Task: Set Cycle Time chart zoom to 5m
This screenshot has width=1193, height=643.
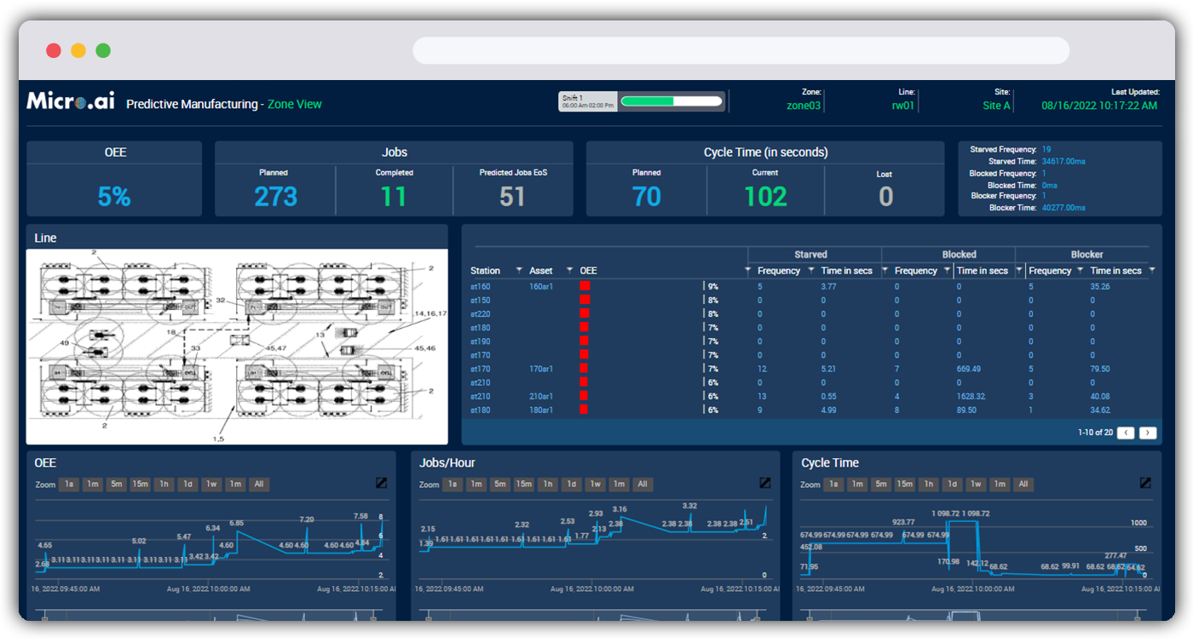Action: coord(881,485)
